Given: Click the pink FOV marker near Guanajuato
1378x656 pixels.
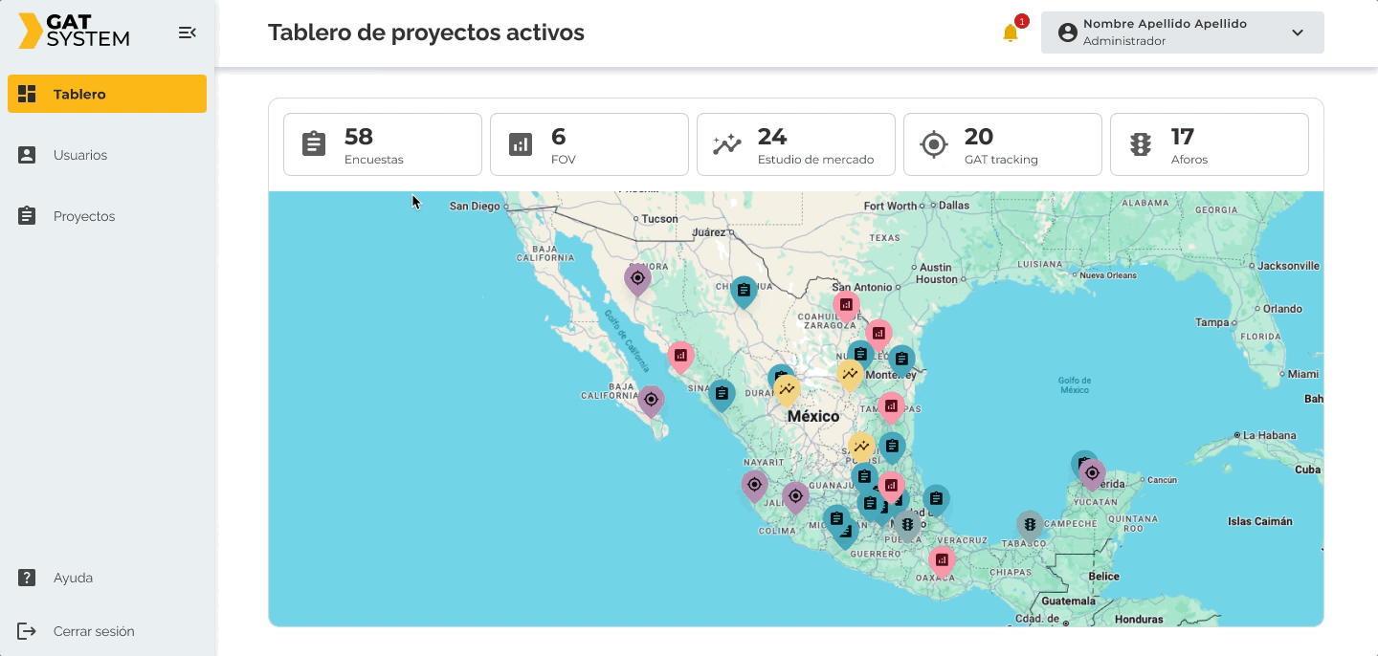Looking at the screenshot, I should tap(891, 486).
